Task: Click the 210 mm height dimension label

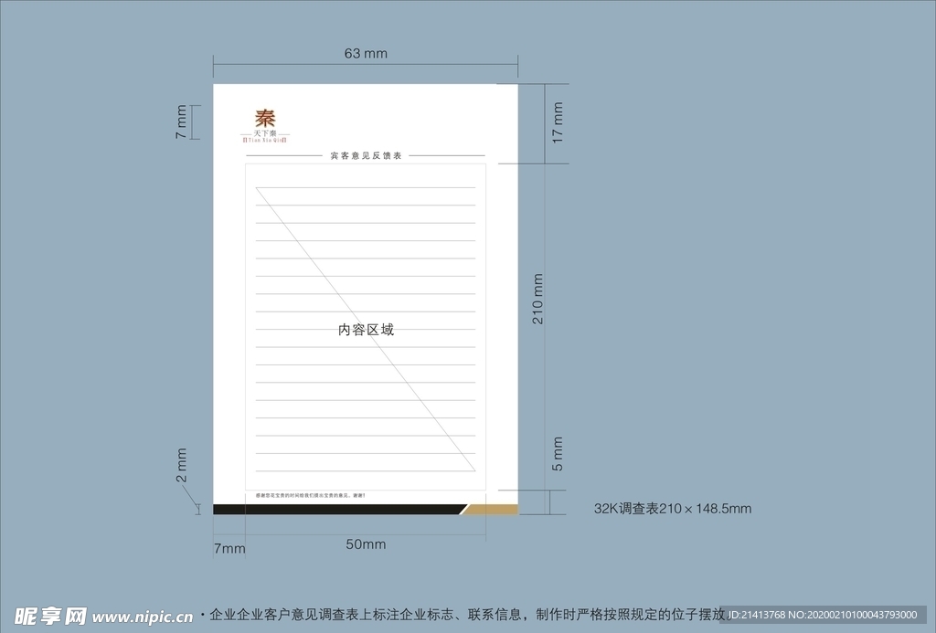Action: (x=537, y=299)
